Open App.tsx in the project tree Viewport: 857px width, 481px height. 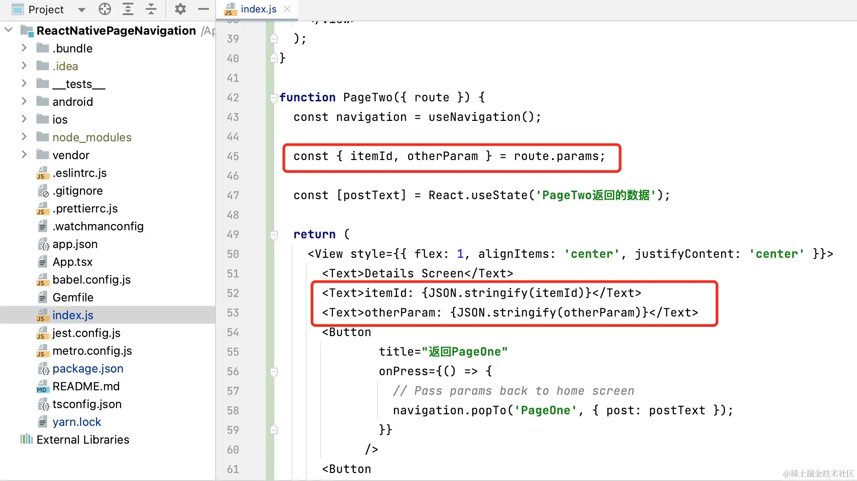(x=72, y=262)
